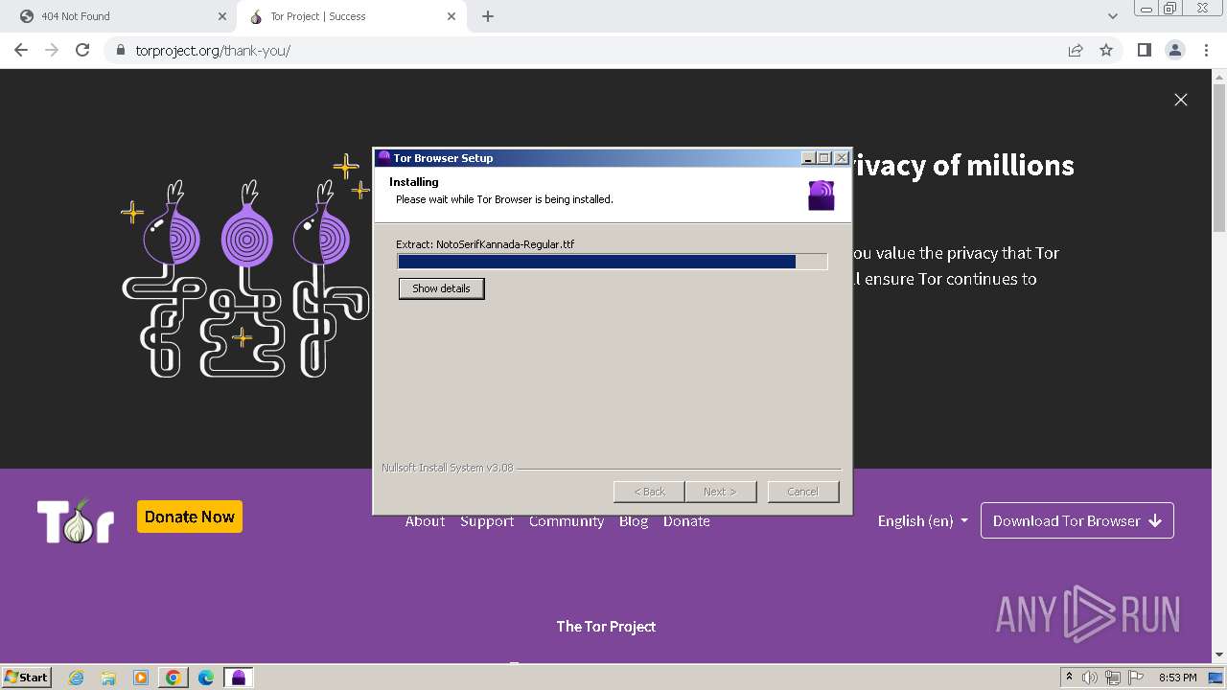Viewport: 1227px width, 690px height.
Task: Open the Windows Start menu
Action: click(26, 677)
